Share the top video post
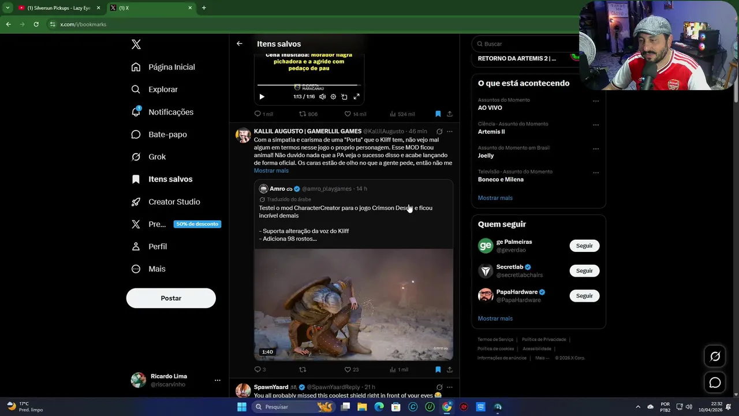Screen dimensions: 739x416 [x=450, y=114]
